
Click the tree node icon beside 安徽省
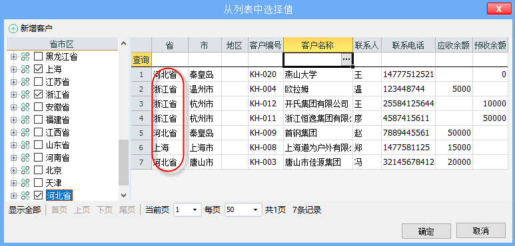click(x=25, y=107)
